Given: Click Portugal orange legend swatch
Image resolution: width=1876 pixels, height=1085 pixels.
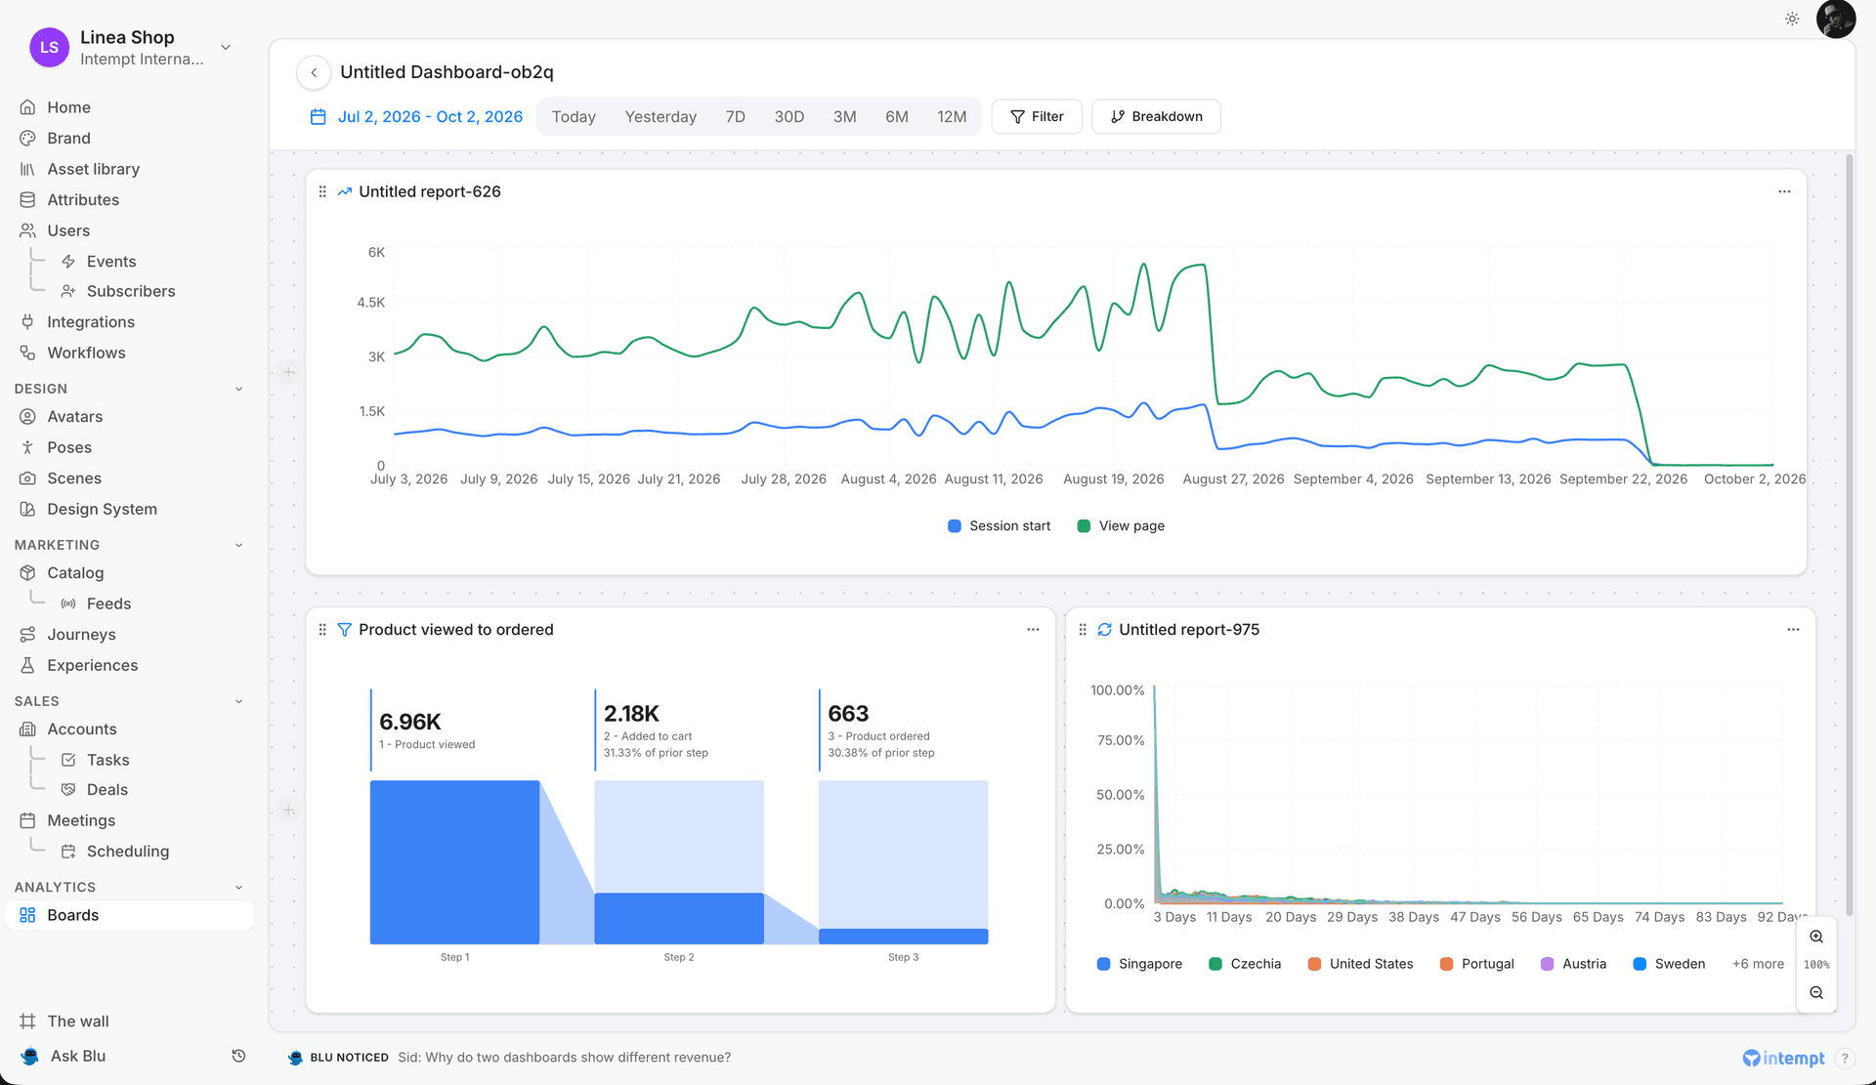Looking at the screenshot, I should click(1446, 964).
